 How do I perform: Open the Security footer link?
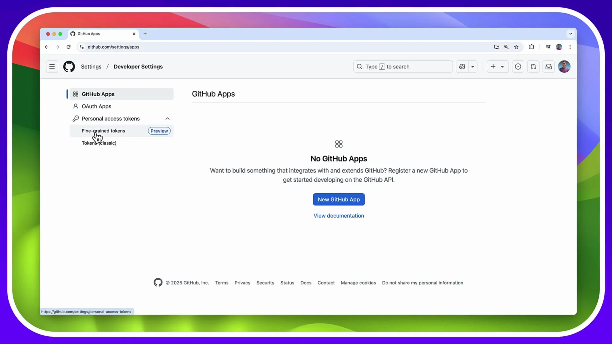pyautogui.click(x=265, y=283)
